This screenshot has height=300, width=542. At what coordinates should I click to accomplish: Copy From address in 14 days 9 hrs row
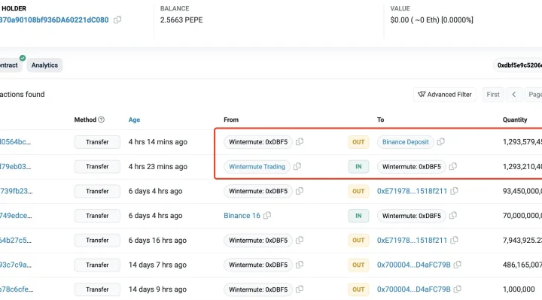(x=300, y=289)
